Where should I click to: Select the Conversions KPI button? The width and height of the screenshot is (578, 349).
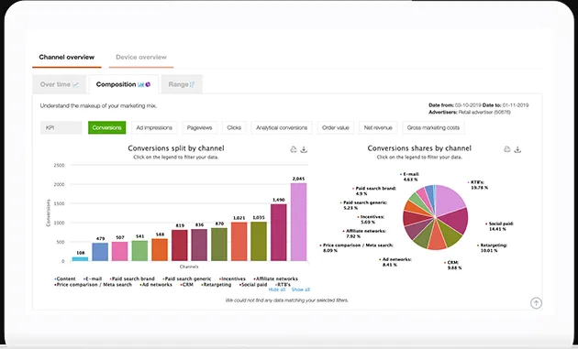pyautogui.click(x=107, y=127)
